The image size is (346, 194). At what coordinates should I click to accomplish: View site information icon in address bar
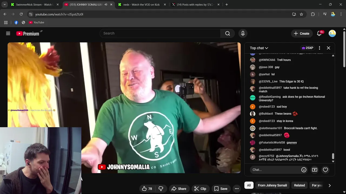pyautogui.click(x=31, y=14)
